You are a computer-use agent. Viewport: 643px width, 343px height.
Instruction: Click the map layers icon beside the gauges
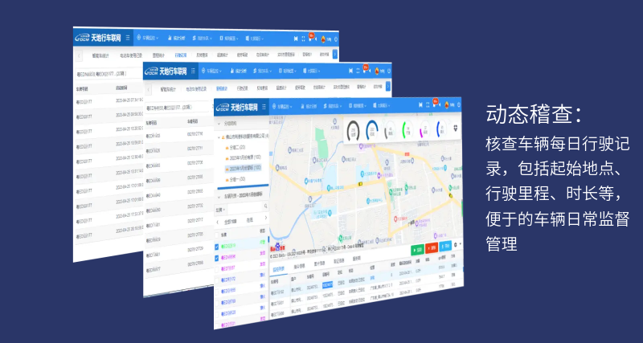coord(457,128)
